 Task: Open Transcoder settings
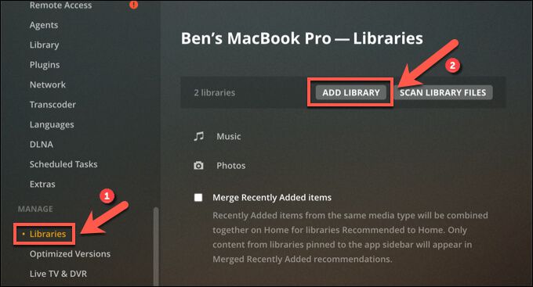(53, 105)
